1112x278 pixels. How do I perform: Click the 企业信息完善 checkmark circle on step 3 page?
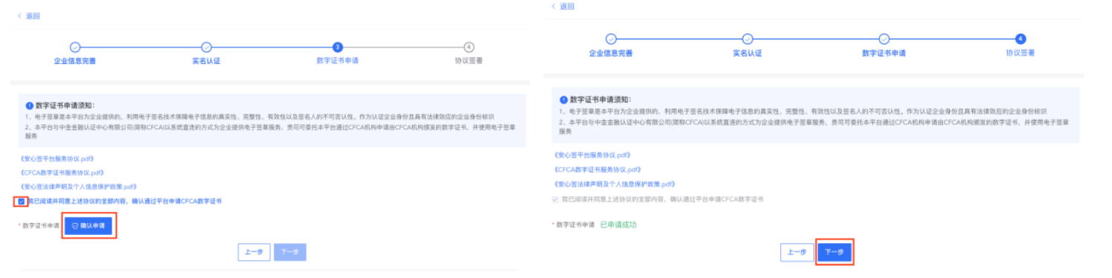coord(75,47)
